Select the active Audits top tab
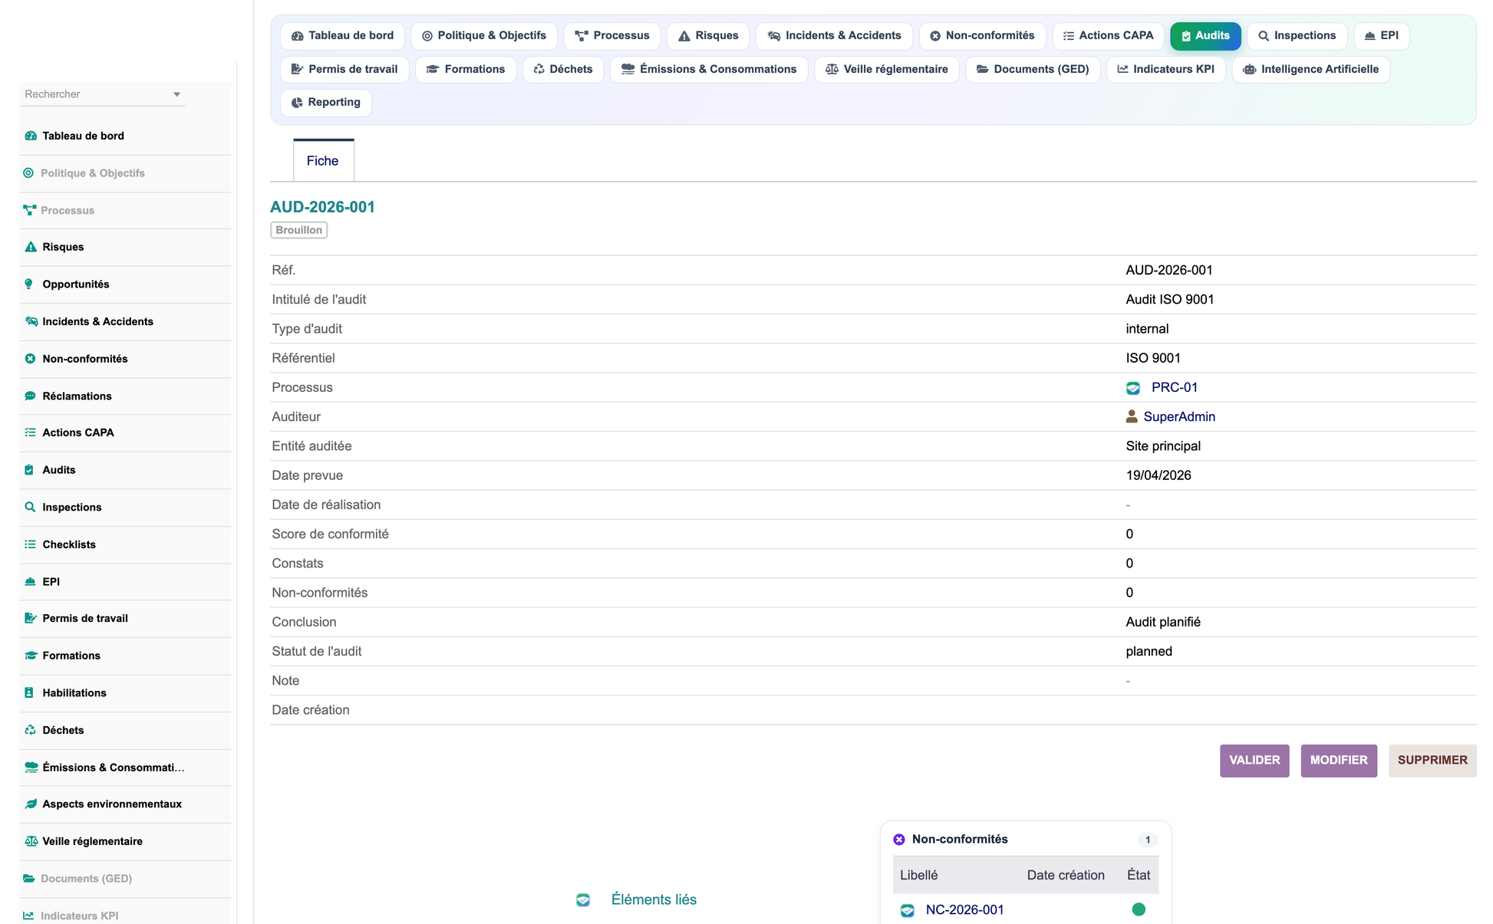 pyautogui.click(x=1205, y=35)
